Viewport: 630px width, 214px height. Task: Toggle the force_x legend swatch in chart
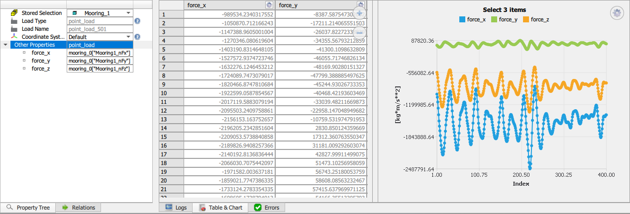click(x=462, y=19)
